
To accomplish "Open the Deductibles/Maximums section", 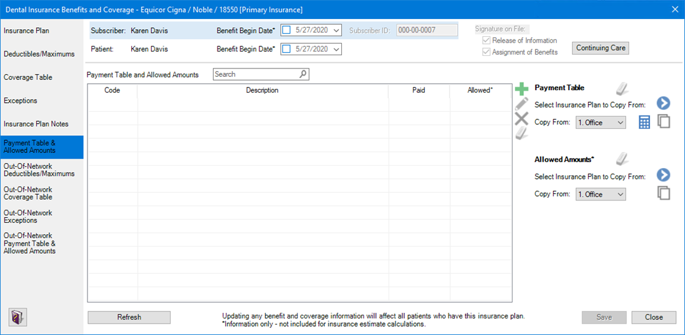I will click(39, 54).
